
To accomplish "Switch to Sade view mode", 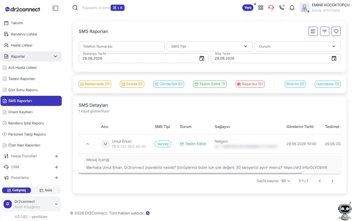I will pos(46,190).
